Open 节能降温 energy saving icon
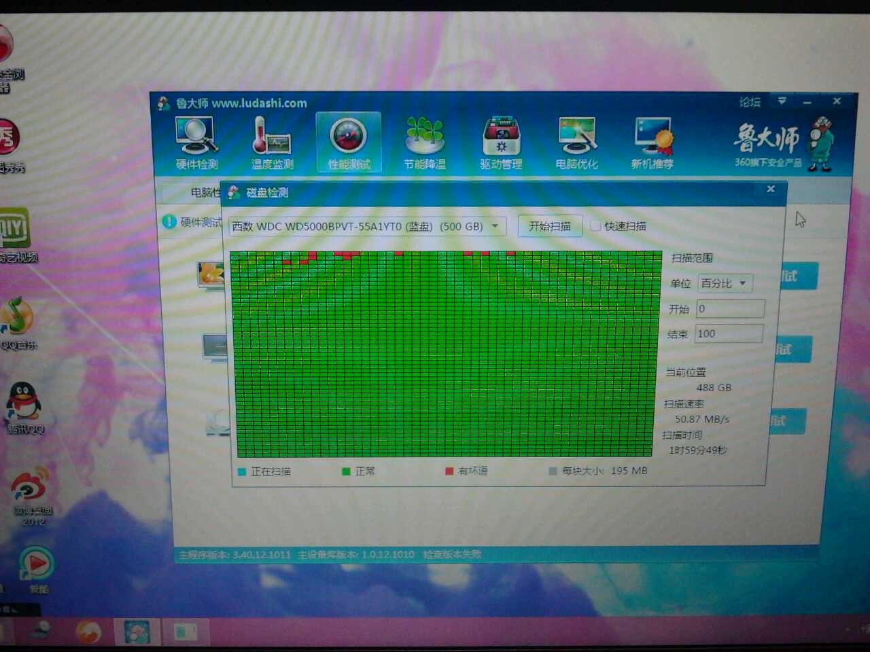This screenshot has width=870, height=652. point(424,143)
